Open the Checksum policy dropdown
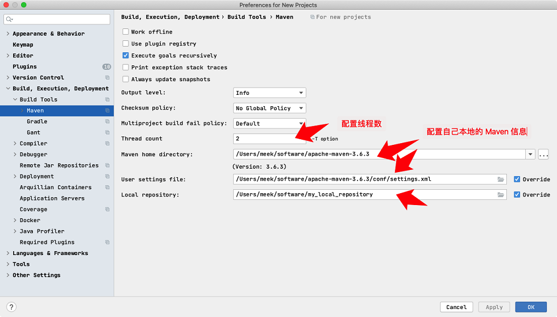The image size is (557, 317). pos(269,108)
